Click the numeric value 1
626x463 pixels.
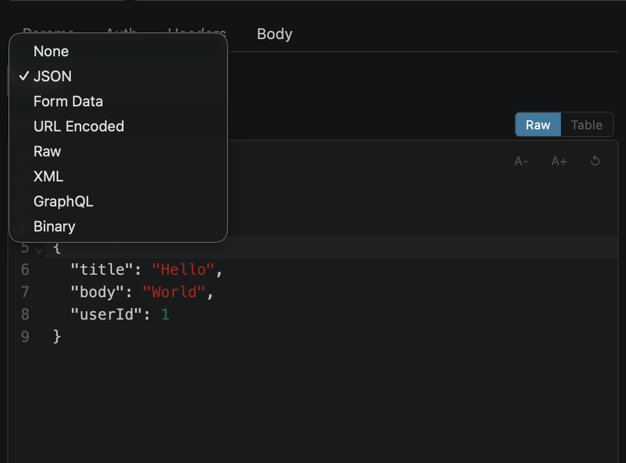coord(165,314)
